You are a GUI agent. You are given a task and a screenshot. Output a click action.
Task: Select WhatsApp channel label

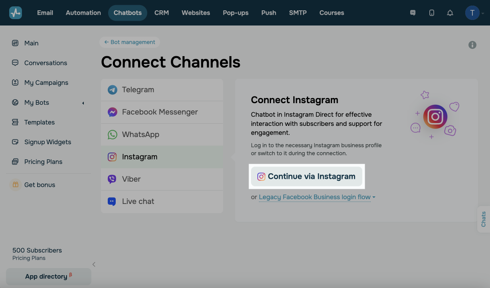click(140, 135)
